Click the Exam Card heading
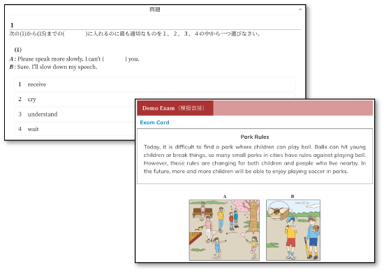 (x=154, y=123)
